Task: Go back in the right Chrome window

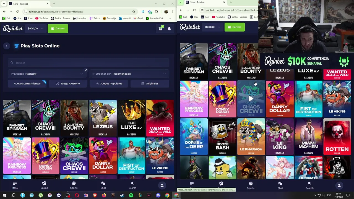Action: pos(181,10)
